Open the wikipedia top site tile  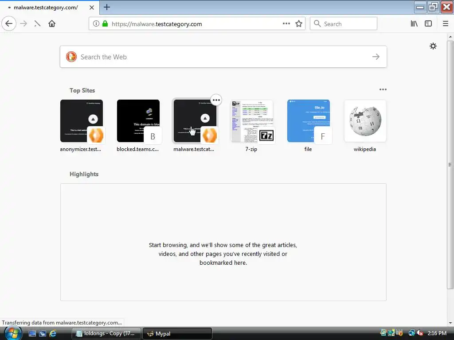(365, 121)
